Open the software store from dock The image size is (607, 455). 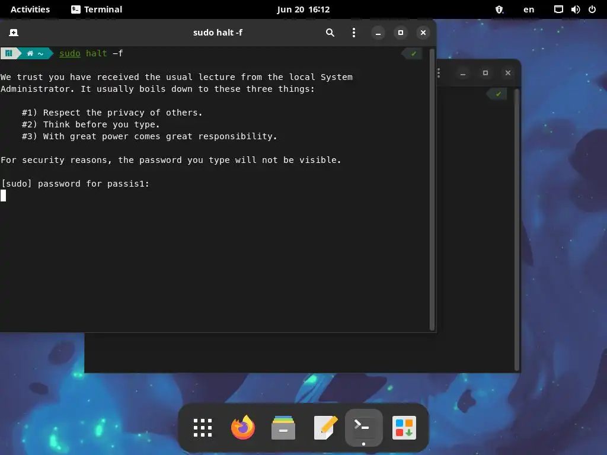[404, 428]
